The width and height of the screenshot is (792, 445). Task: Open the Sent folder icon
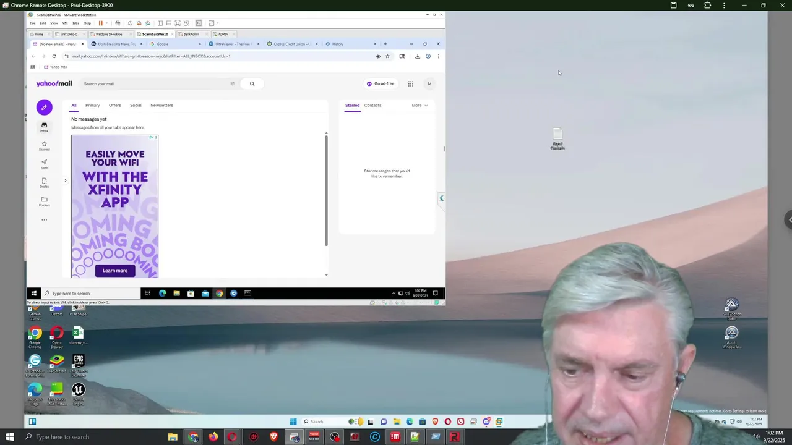(x=44, y=164)
